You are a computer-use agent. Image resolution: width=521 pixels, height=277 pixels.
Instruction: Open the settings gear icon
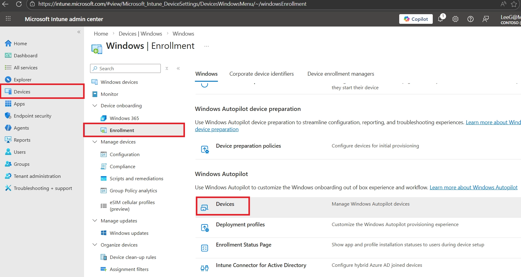(x=455, y=19)
